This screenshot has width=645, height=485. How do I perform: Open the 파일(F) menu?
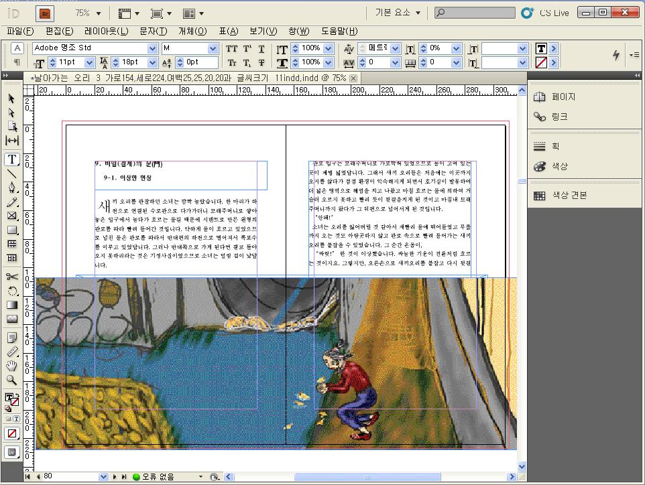point(20,31)
